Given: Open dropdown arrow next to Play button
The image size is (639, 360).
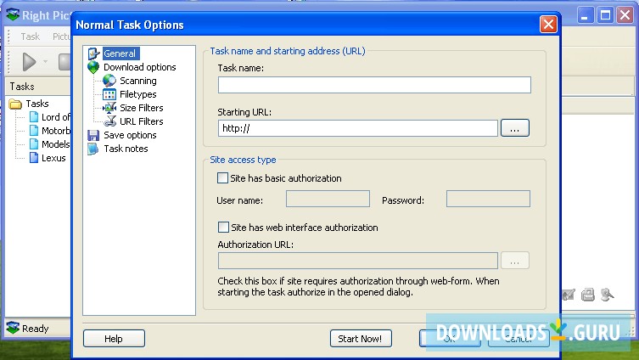Looking at the screenshot, I should 45,62.
